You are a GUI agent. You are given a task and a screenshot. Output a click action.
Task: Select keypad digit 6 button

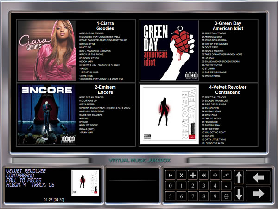click(x=181, y=196)
